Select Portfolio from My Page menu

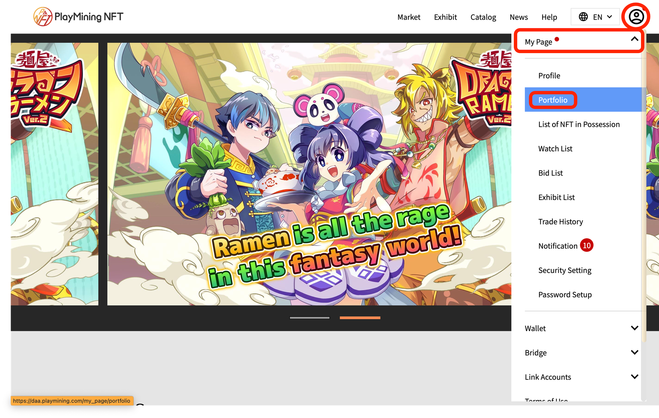pos(553,100)
